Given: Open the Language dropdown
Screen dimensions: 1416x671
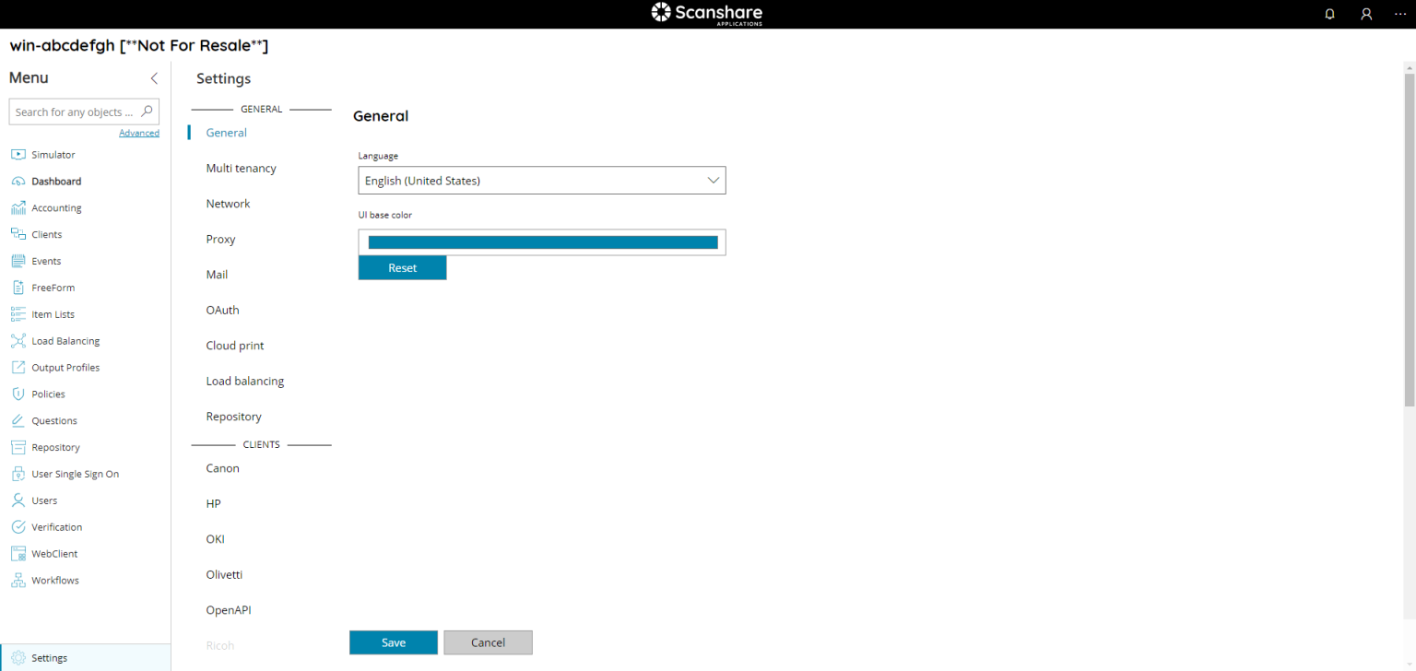Looking at the screenshot, I should [542, 181].
